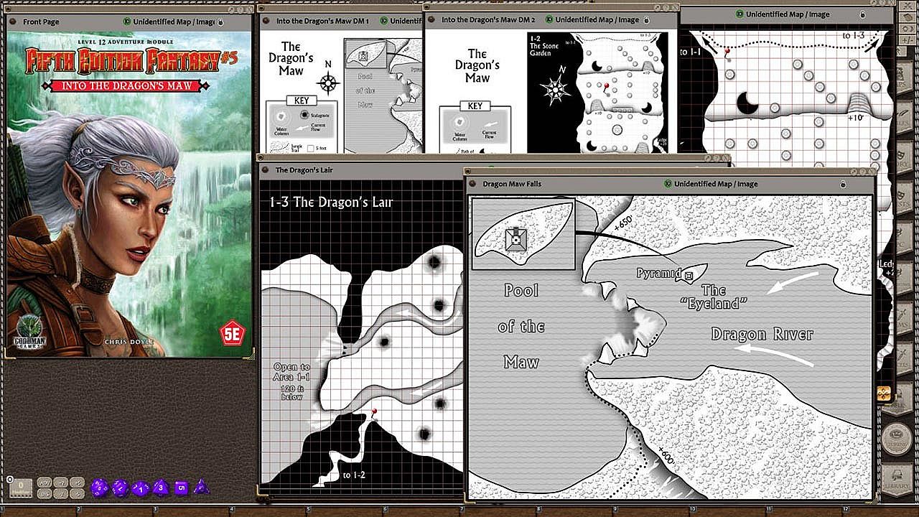Click the cover art of the elf woman
The image size is (919, 517).
[x=129, y=194]
